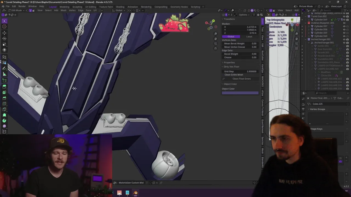Open the HardOps sidebar tab

coord(262,68)
